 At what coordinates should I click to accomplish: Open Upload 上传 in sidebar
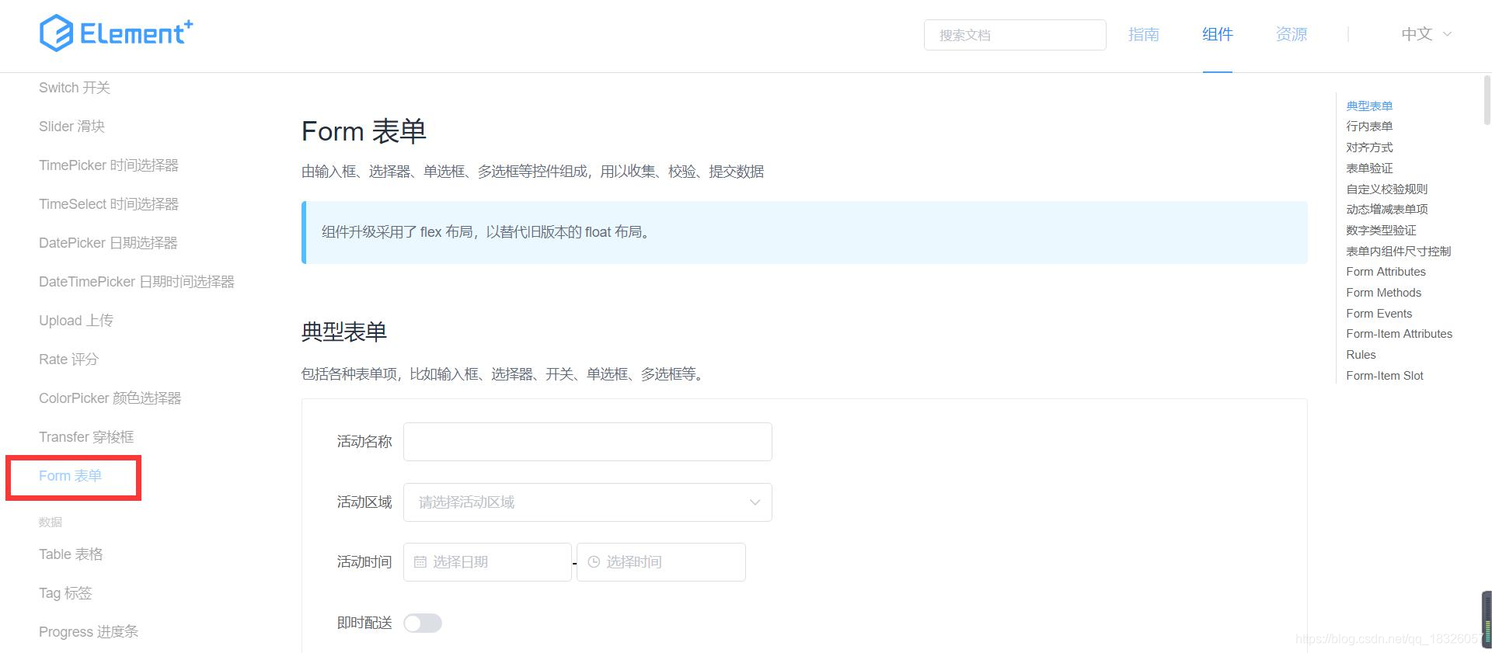click(x=76, y=321)
